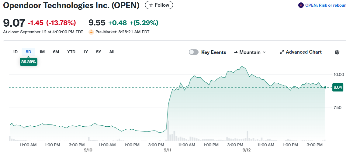Open the Advanced Chart view
Viewport: 346px width, 153px height.
click(x=301, y=52)
